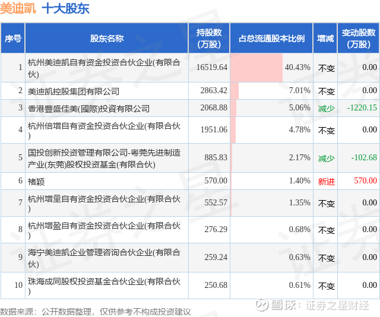Click shareholder 杭州美迪凯自有资金投资合伙企业

point(104,68)
